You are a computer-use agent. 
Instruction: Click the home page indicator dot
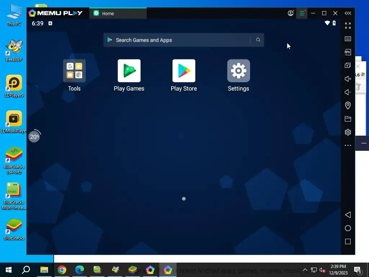[184, 199]
